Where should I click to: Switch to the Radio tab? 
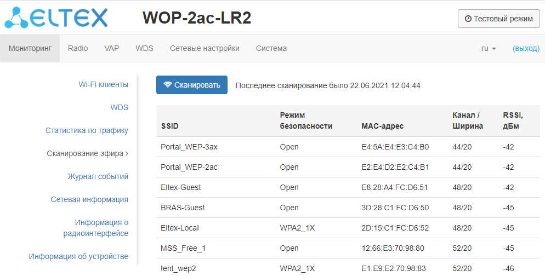pos(78,48)
